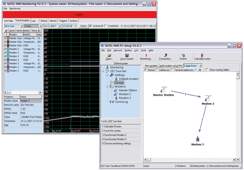The width and height of the screenshot is (244, 170).
Task: Switch to the Alarms tab
Action: click(x=53, y=21)
